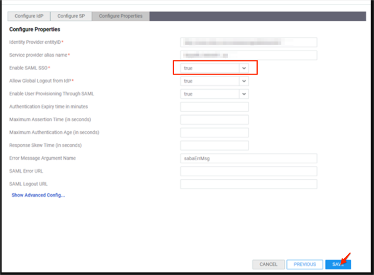
Task: Click the Response Skew Time field
Action: (214, 146)
